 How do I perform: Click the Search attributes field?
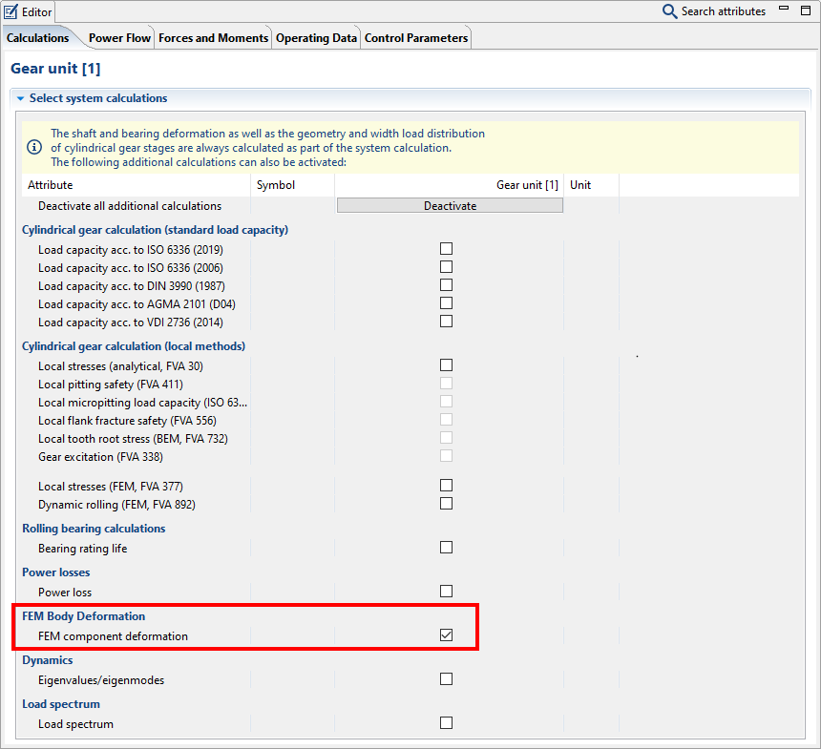[723, 11]
